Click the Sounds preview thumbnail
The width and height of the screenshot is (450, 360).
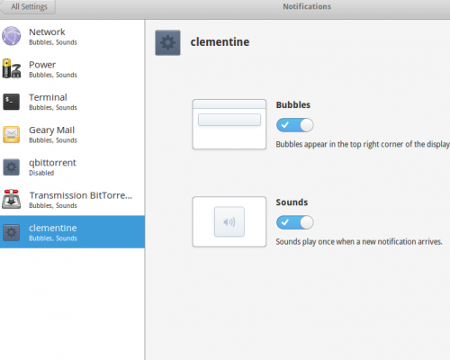tap(229, 221)
